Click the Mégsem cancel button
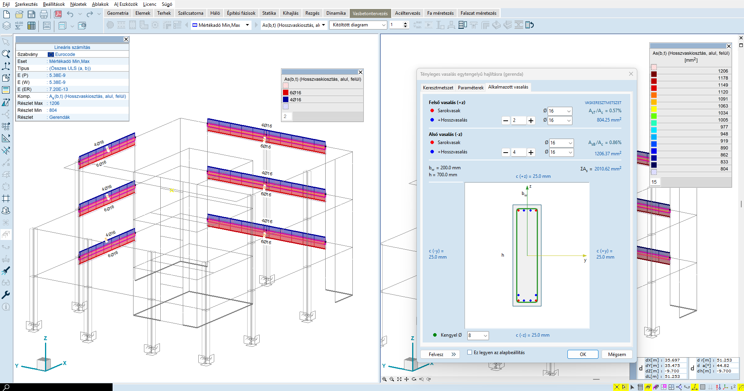The image size is (744, 391). 617,355
